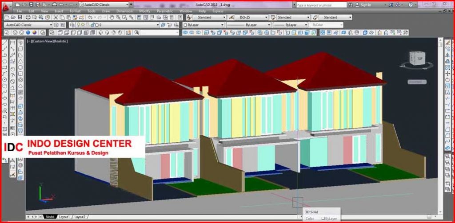The width and height of the screenshot is (455, 223).
Task: Click in the keyword or phrase search box
Action: pyautogui.click(x=321, y=5)
